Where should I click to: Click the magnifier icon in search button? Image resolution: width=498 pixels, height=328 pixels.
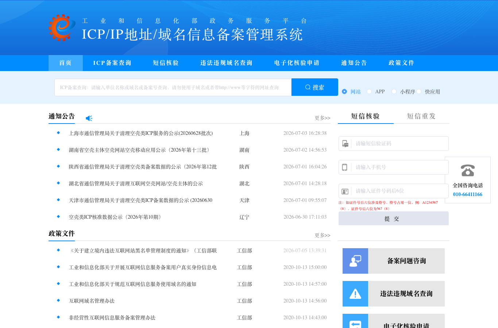[x=308, y=87]
